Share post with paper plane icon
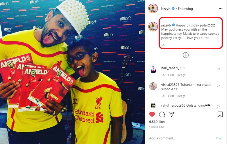 coord(171,114)
